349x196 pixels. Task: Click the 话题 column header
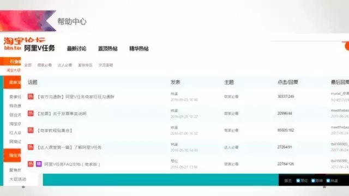click(x=33, y=82)
